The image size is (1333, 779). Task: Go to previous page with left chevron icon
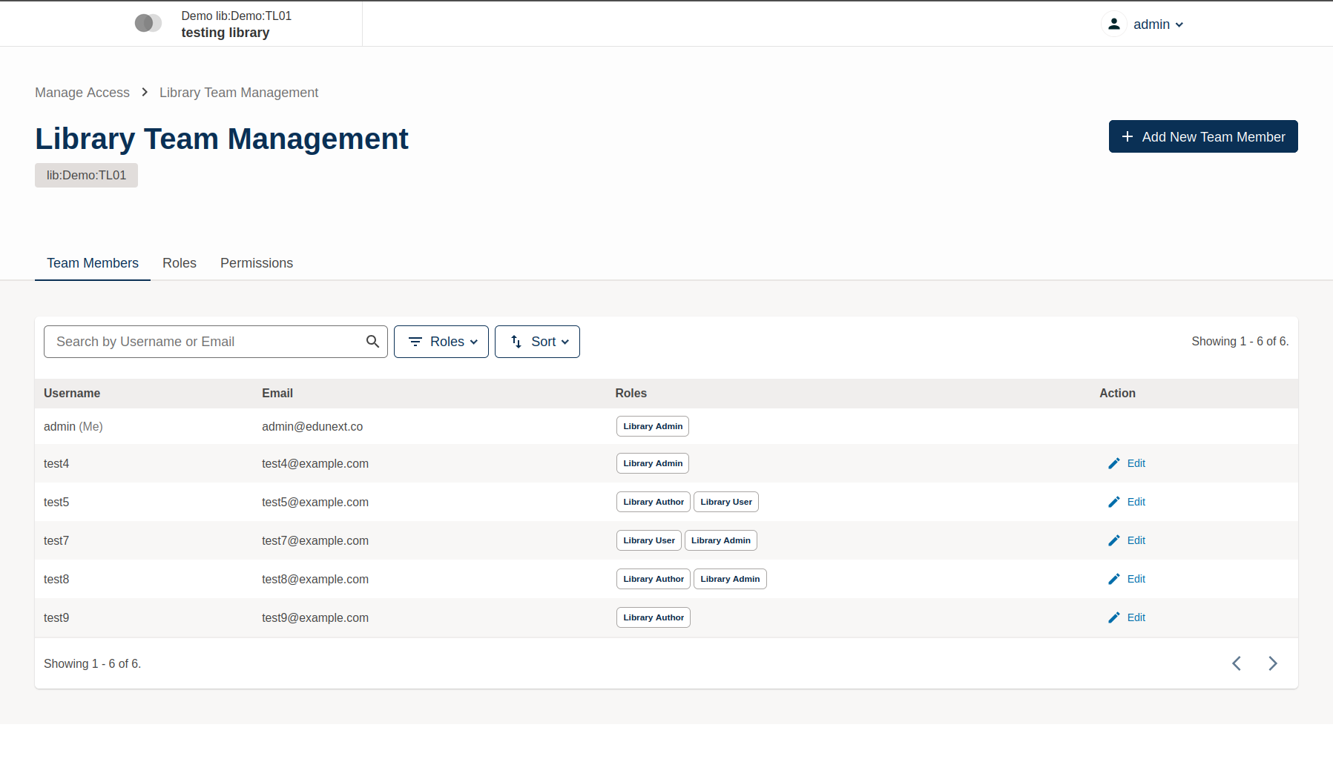click(x=1236, y=663)
